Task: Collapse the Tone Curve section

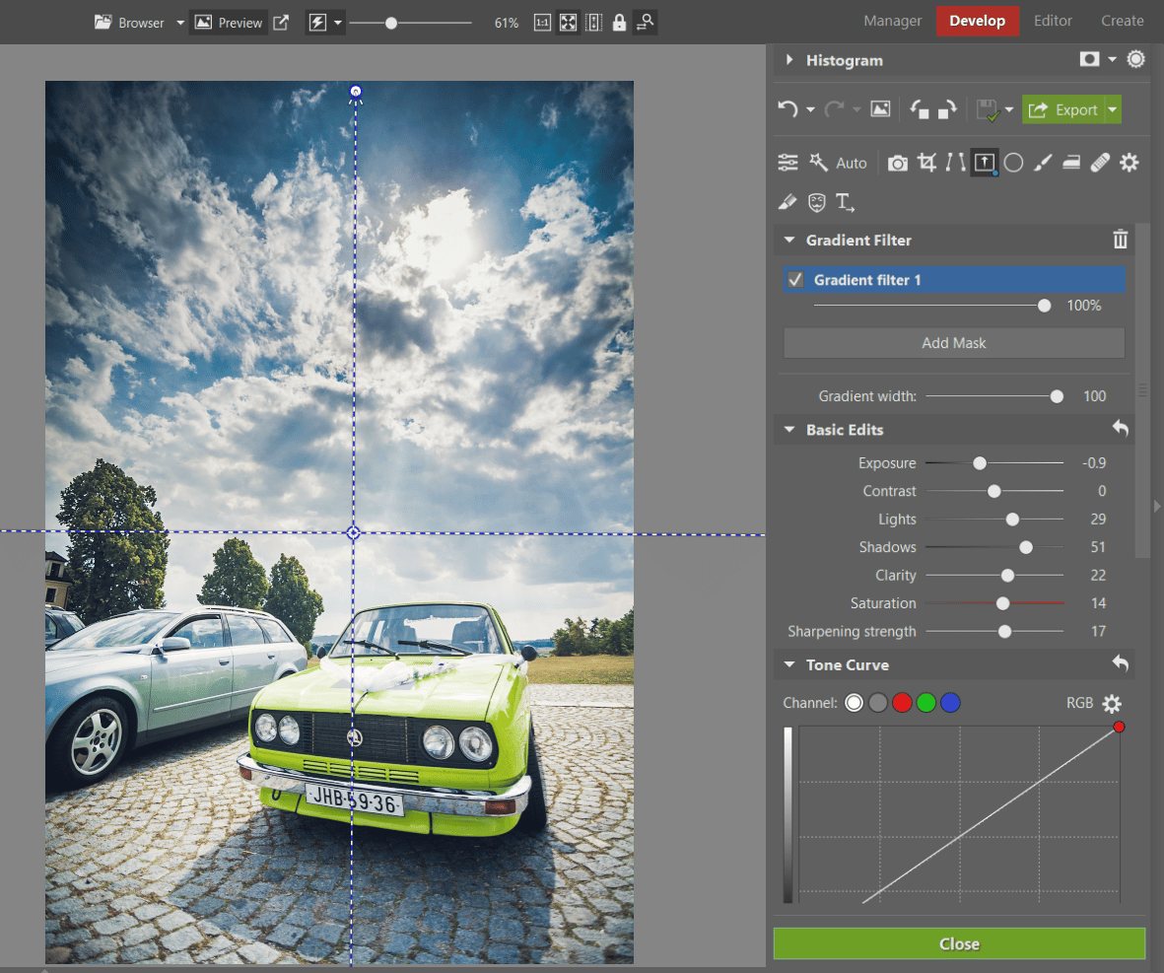Action: (789, 664)
